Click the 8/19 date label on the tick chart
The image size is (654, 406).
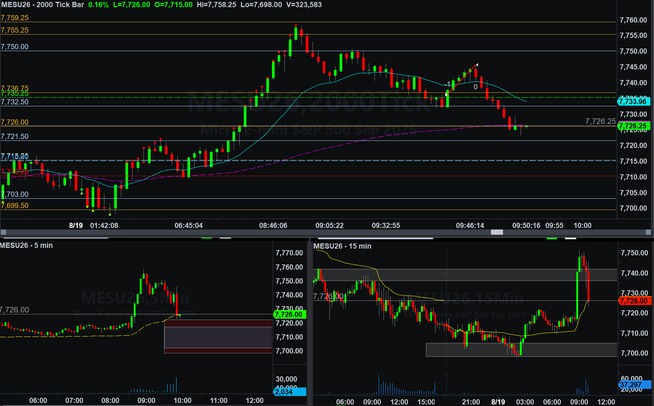[76, 225]
